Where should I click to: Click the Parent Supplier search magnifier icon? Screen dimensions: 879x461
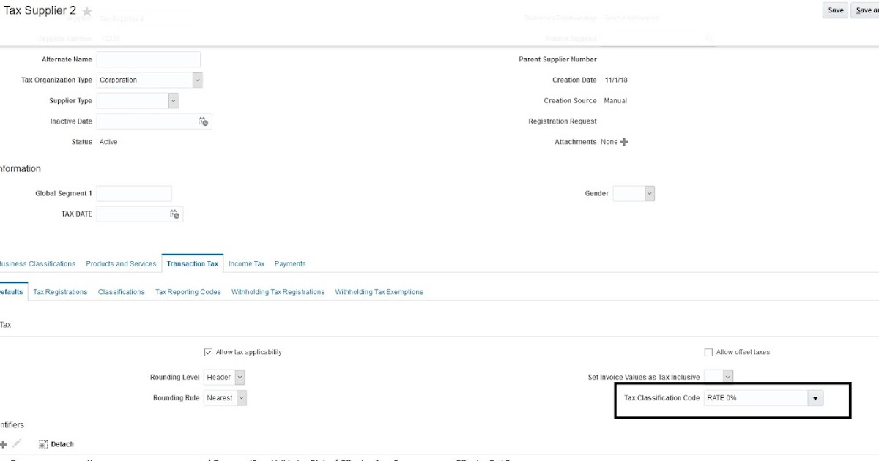[708, 37]
